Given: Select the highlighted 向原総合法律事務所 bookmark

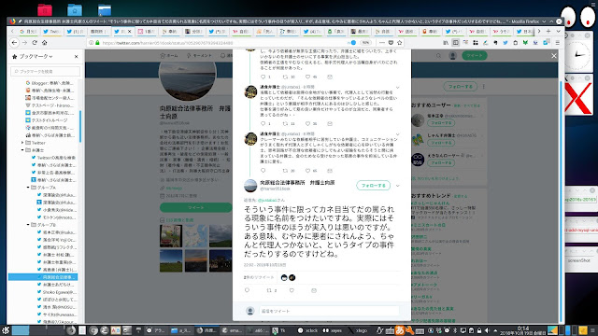Looking at the screenshot, I should [43, 277].
